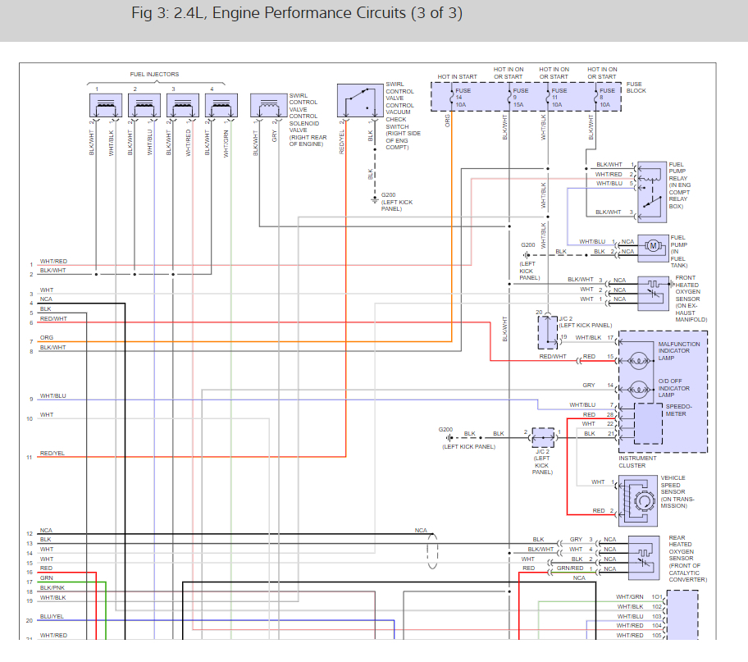
Task: Click swirl control valve solenoid symbol
Action: tap(267, 107)
